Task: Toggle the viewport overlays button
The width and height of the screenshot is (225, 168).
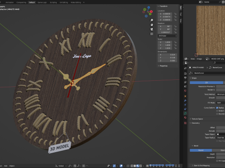Action: [121, 166]
